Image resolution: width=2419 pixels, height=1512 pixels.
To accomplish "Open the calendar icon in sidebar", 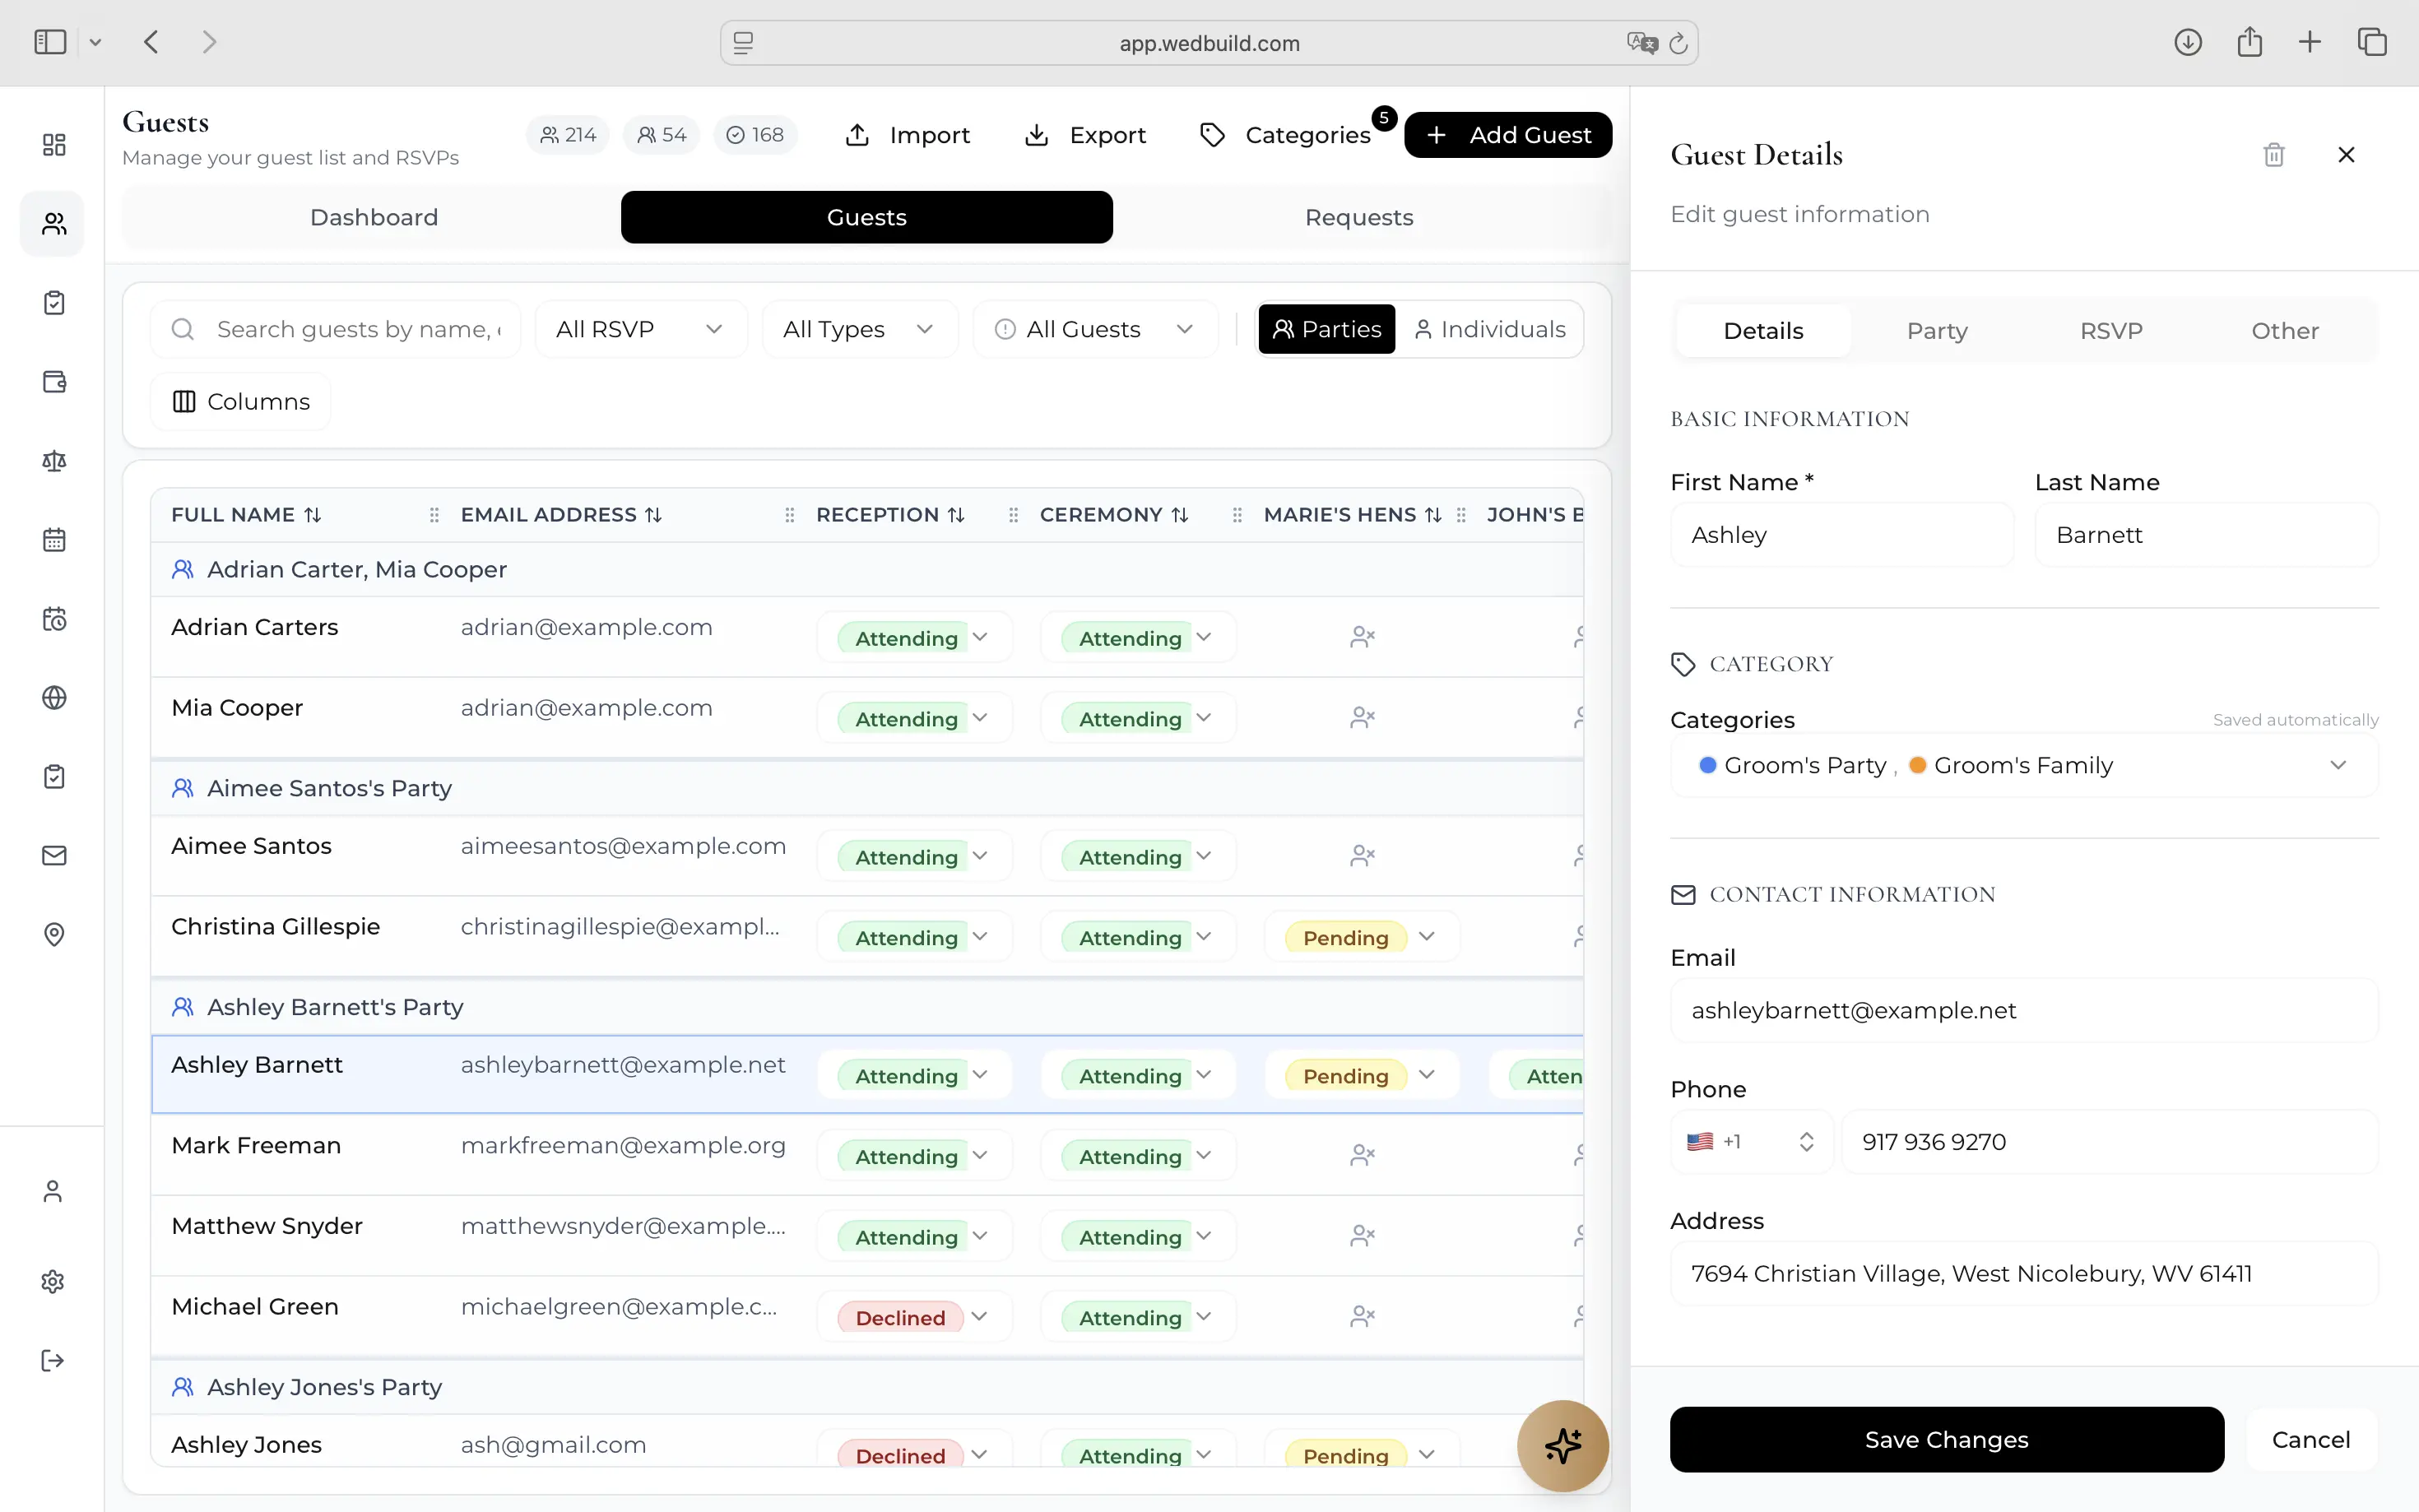I will coord(54,540).
